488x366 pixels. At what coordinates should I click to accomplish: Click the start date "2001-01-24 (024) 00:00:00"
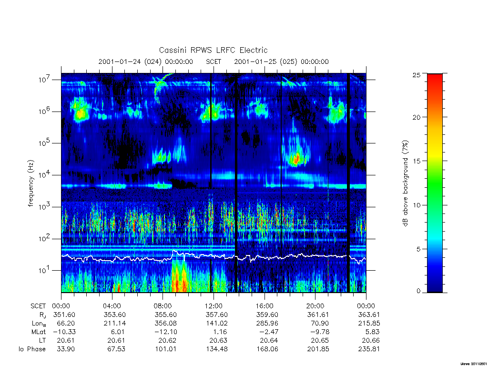coord(146,61)
